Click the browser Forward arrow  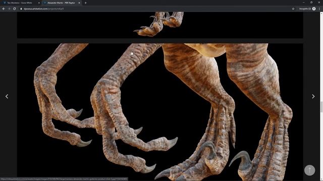9,9
